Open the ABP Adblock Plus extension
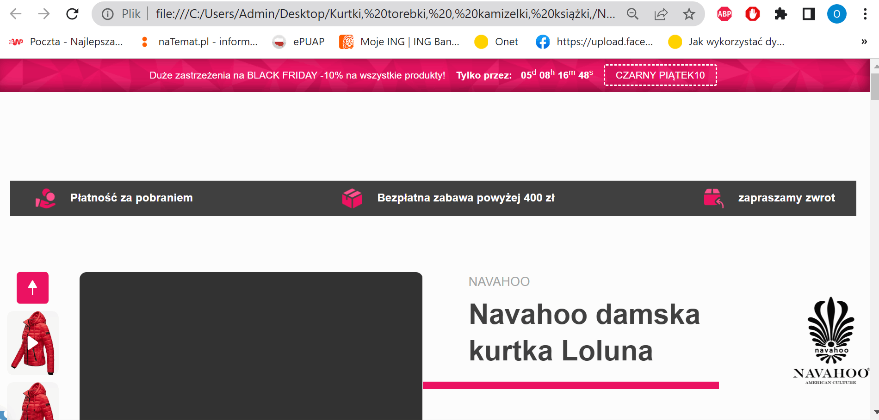Viewport: 879px width, 420px height. (x=724, y=14)
